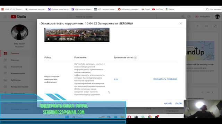
Task: Open Главная in the Studio sidebar
Action: 15,53
